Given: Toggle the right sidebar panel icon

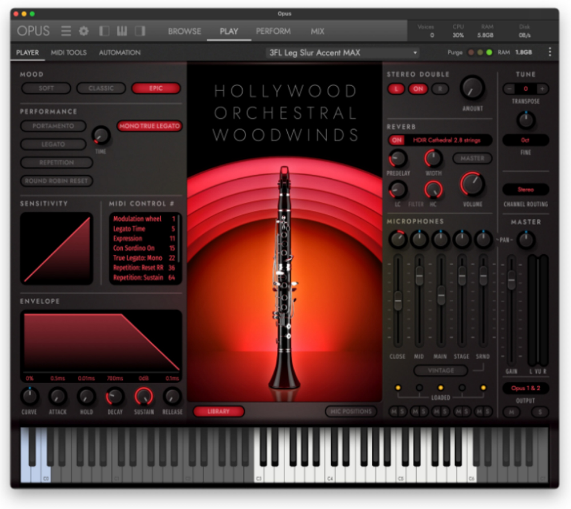Looking at the screenshot, I should (x=140, y=31).
